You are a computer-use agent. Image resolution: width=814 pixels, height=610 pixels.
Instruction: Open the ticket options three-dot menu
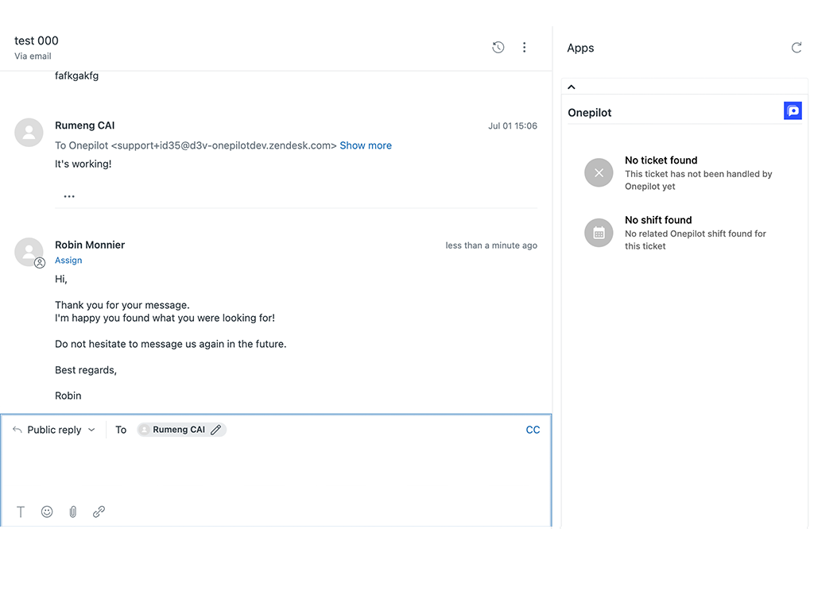(524, 48)
